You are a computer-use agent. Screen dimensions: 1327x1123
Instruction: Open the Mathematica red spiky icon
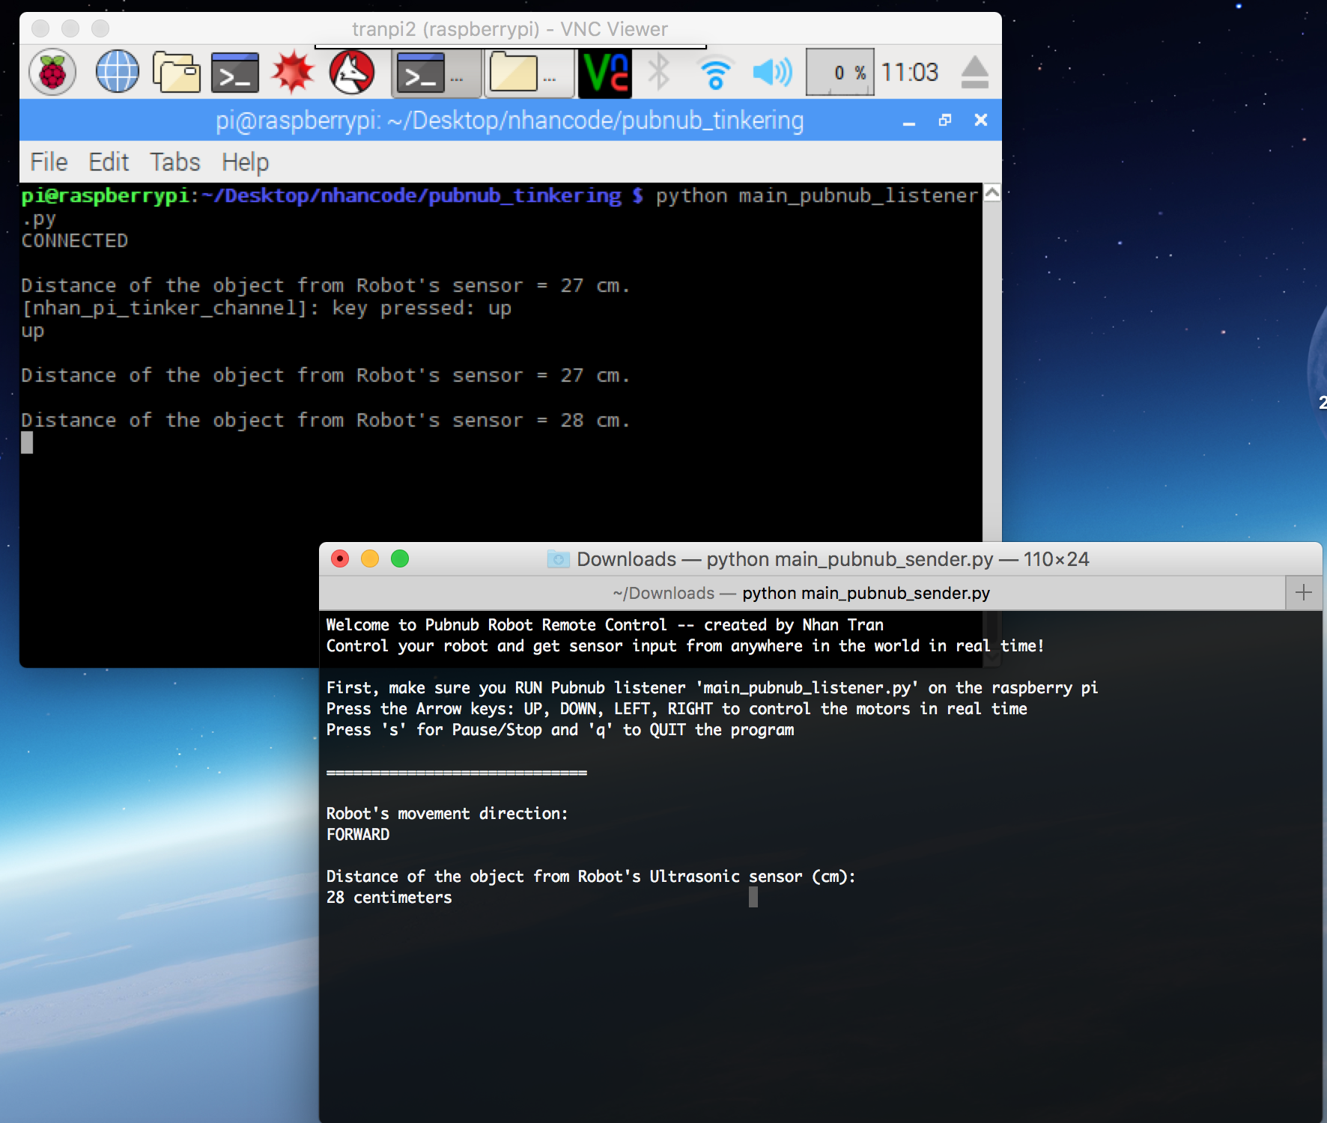[293, 72]
